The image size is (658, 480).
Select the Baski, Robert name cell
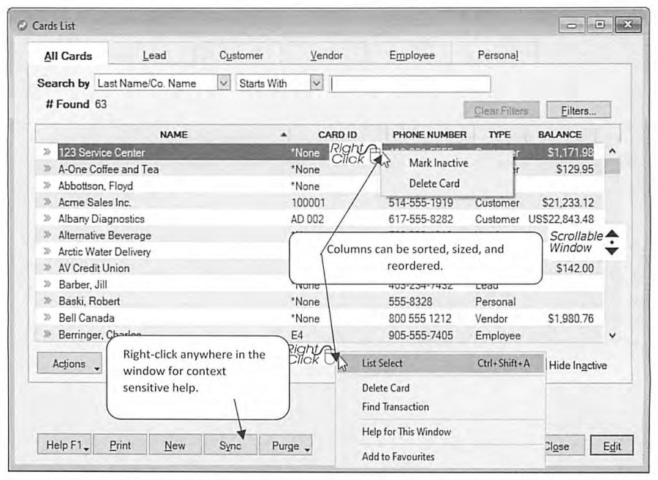point(89,302)
